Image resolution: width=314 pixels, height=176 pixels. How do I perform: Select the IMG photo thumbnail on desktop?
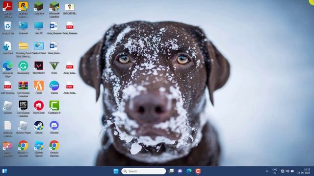pyautogui.click(x=70, y=7)
